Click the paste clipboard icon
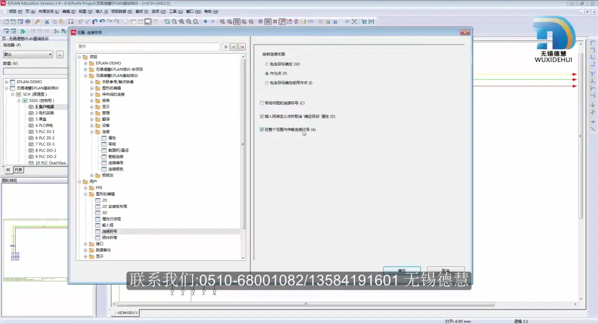The image size is (598, 324). (x=61, y=22)
